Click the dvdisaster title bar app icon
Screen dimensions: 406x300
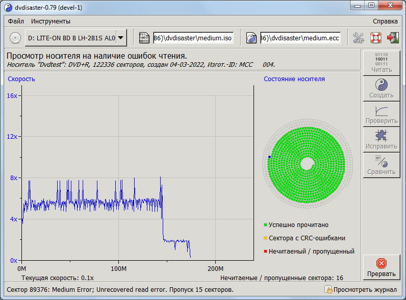pos(7,7)
